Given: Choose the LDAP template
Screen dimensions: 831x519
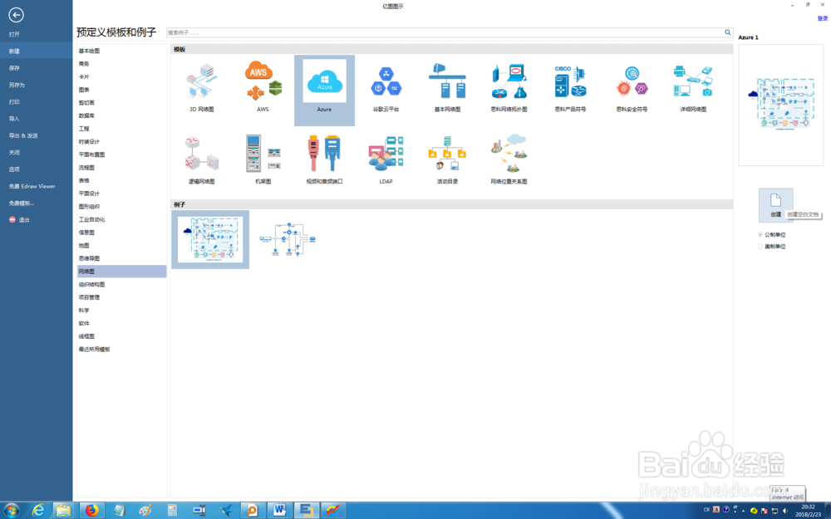Looking at the screenshot, I should [x=386, y=159].
